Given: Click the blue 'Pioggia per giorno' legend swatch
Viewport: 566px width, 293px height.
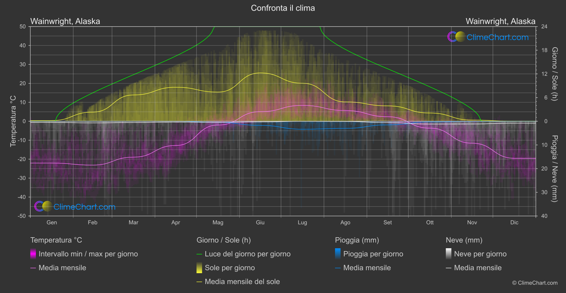Looking at the screenshot, I should (x=338, y=254).
